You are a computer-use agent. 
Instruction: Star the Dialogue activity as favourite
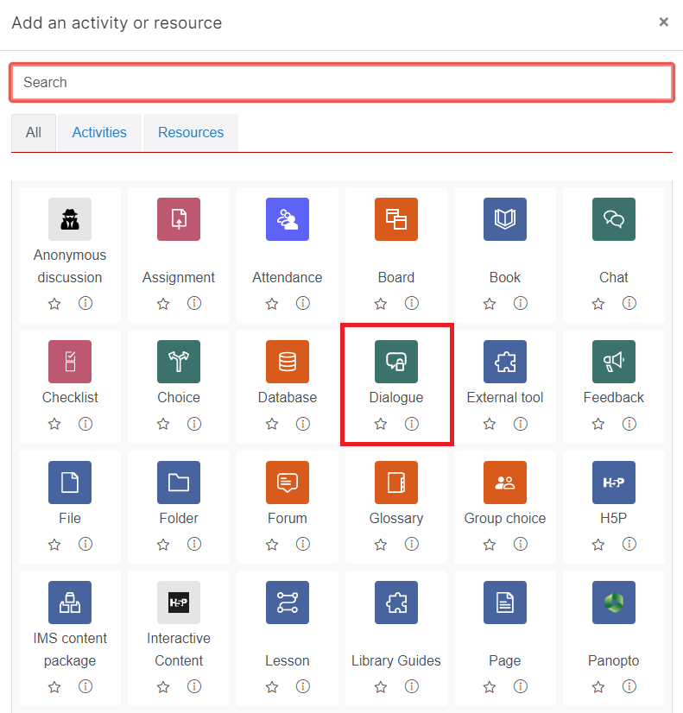tap(381, 424)
